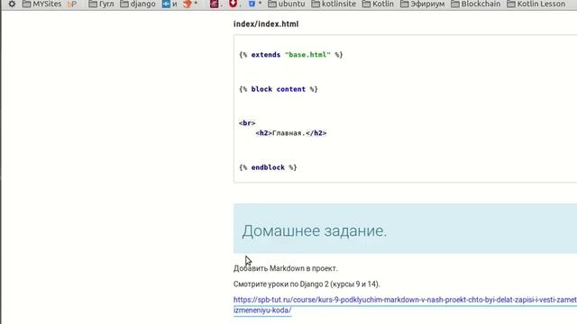
Task: Open the kotlinsite bookmarks folder
Action: coord(334,4)
